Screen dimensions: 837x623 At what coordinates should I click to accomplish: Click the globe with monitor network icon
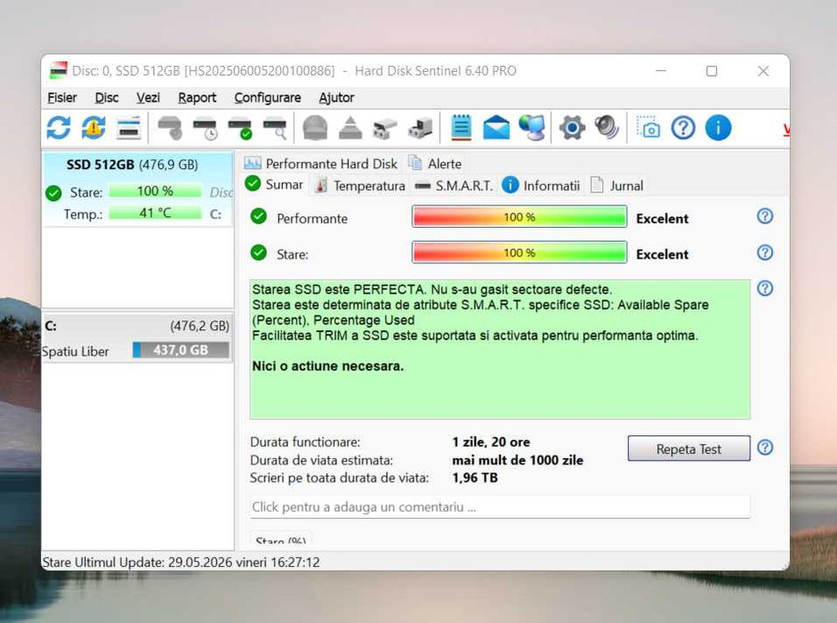532,127
